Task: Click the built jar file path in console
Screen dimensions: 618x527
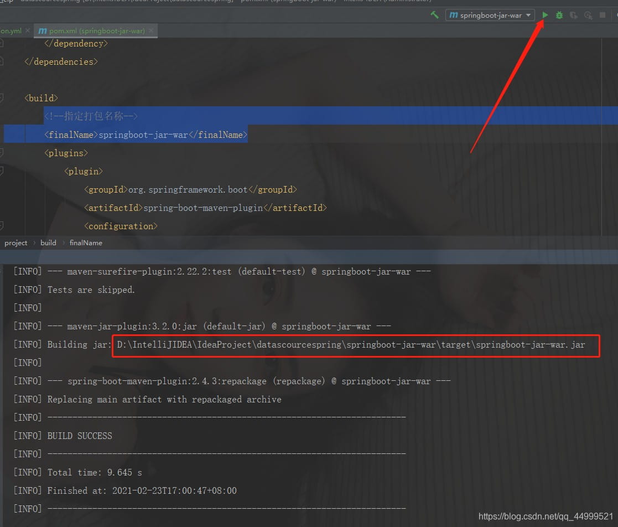Action: [x=351, y=345]
